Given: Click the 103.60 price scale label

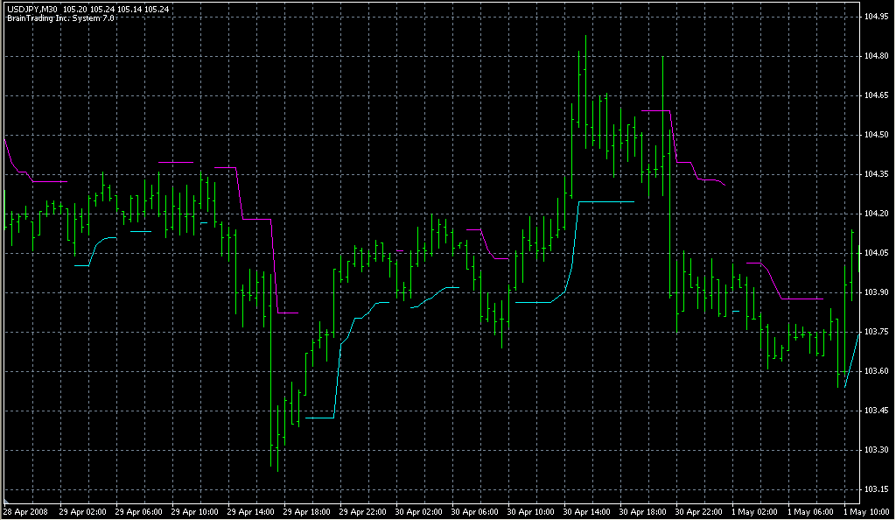Looking at the screenshot, I should (877, 371).
